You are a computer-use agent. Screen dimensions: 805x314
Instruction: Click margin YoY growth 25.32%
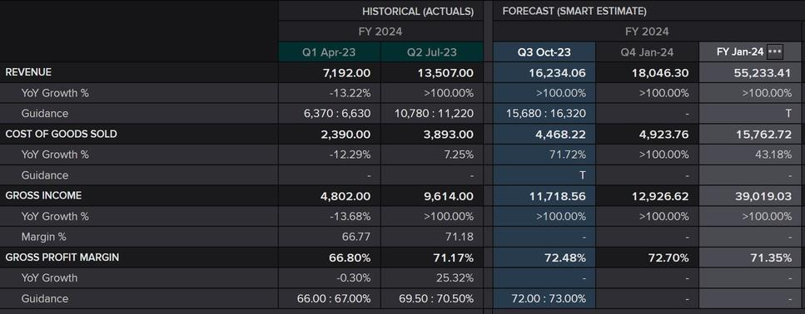(455, 277)
